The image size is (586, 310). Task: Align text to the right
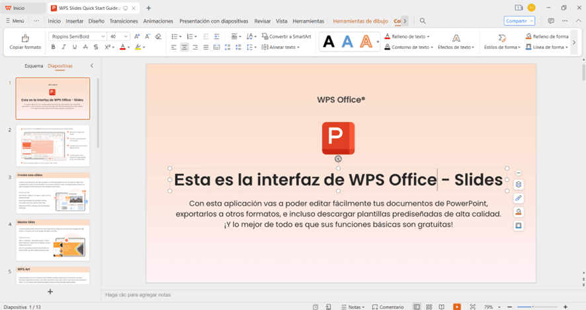[x=195, y=47]
